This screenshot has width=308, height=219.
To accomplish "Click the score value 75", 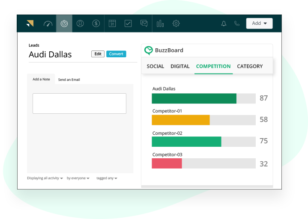I will coord(263,141).
